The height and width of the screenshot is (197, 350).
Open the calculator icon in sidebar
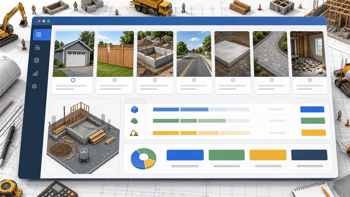[x=36, y=60]
